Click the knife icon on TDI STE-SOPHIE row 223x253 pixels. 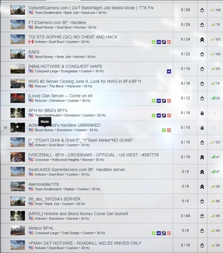point(164,42)
